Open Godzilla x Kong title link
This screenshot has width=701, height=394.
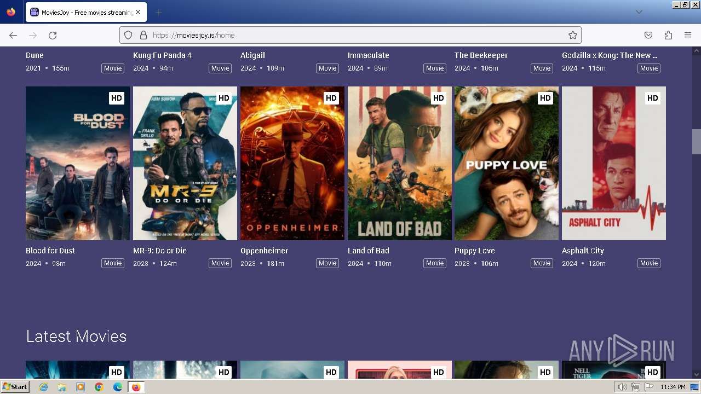point(610,55)
